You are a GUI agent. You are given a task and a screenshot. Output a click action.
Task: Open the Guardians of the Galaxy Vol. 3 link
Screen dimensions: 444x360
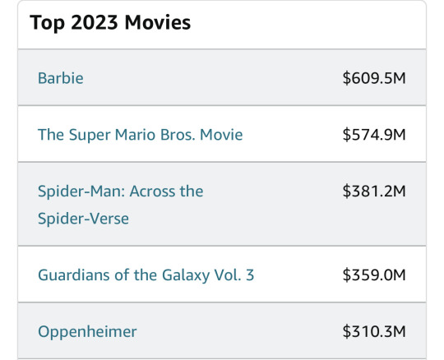tap(146, 275)
